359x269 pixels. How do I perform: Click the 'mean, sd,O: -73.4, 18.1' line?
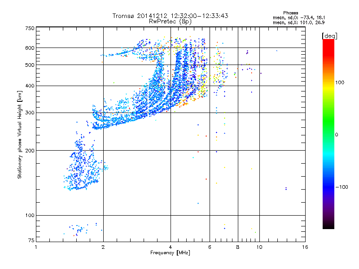(299, 17)
